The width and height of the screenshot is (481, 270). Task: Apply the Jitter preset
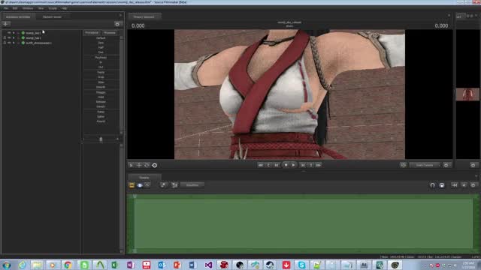click(101, 82)
